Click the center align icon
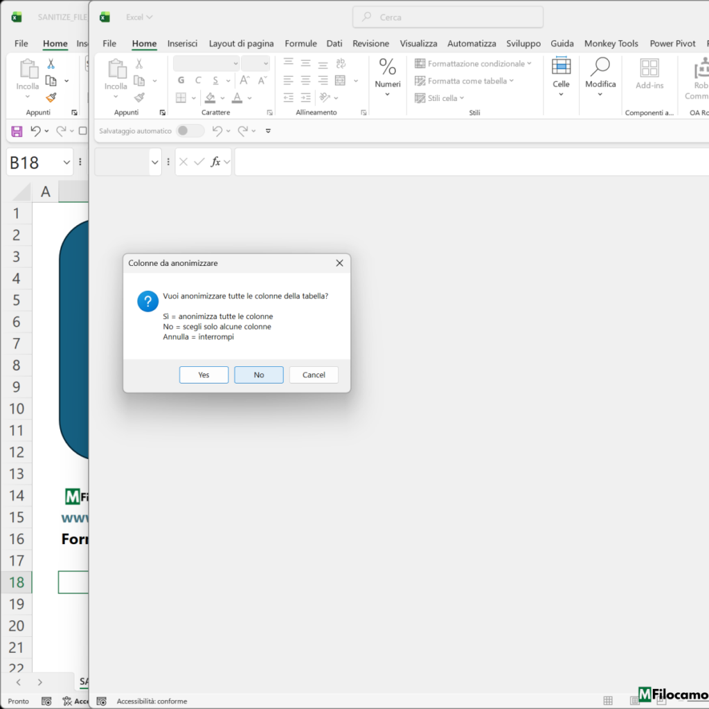 click(305, 80)
